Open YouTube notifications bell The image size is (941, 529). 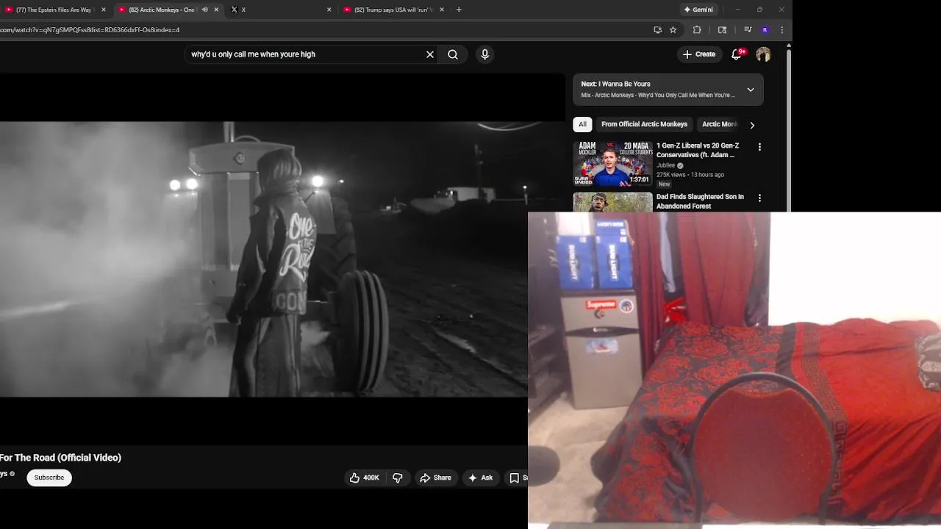(736, 54)
